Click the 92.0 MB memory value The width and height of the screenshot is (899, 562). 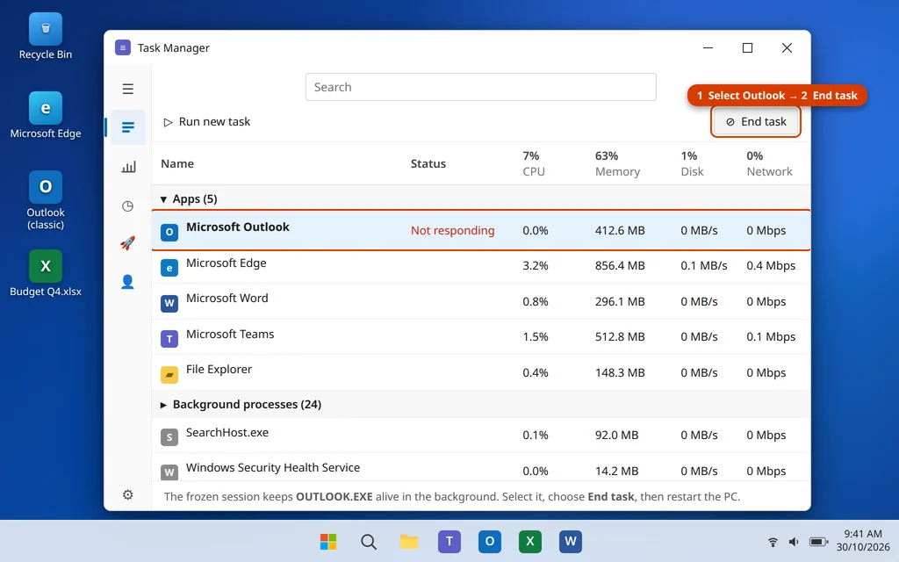coord(616,436)
